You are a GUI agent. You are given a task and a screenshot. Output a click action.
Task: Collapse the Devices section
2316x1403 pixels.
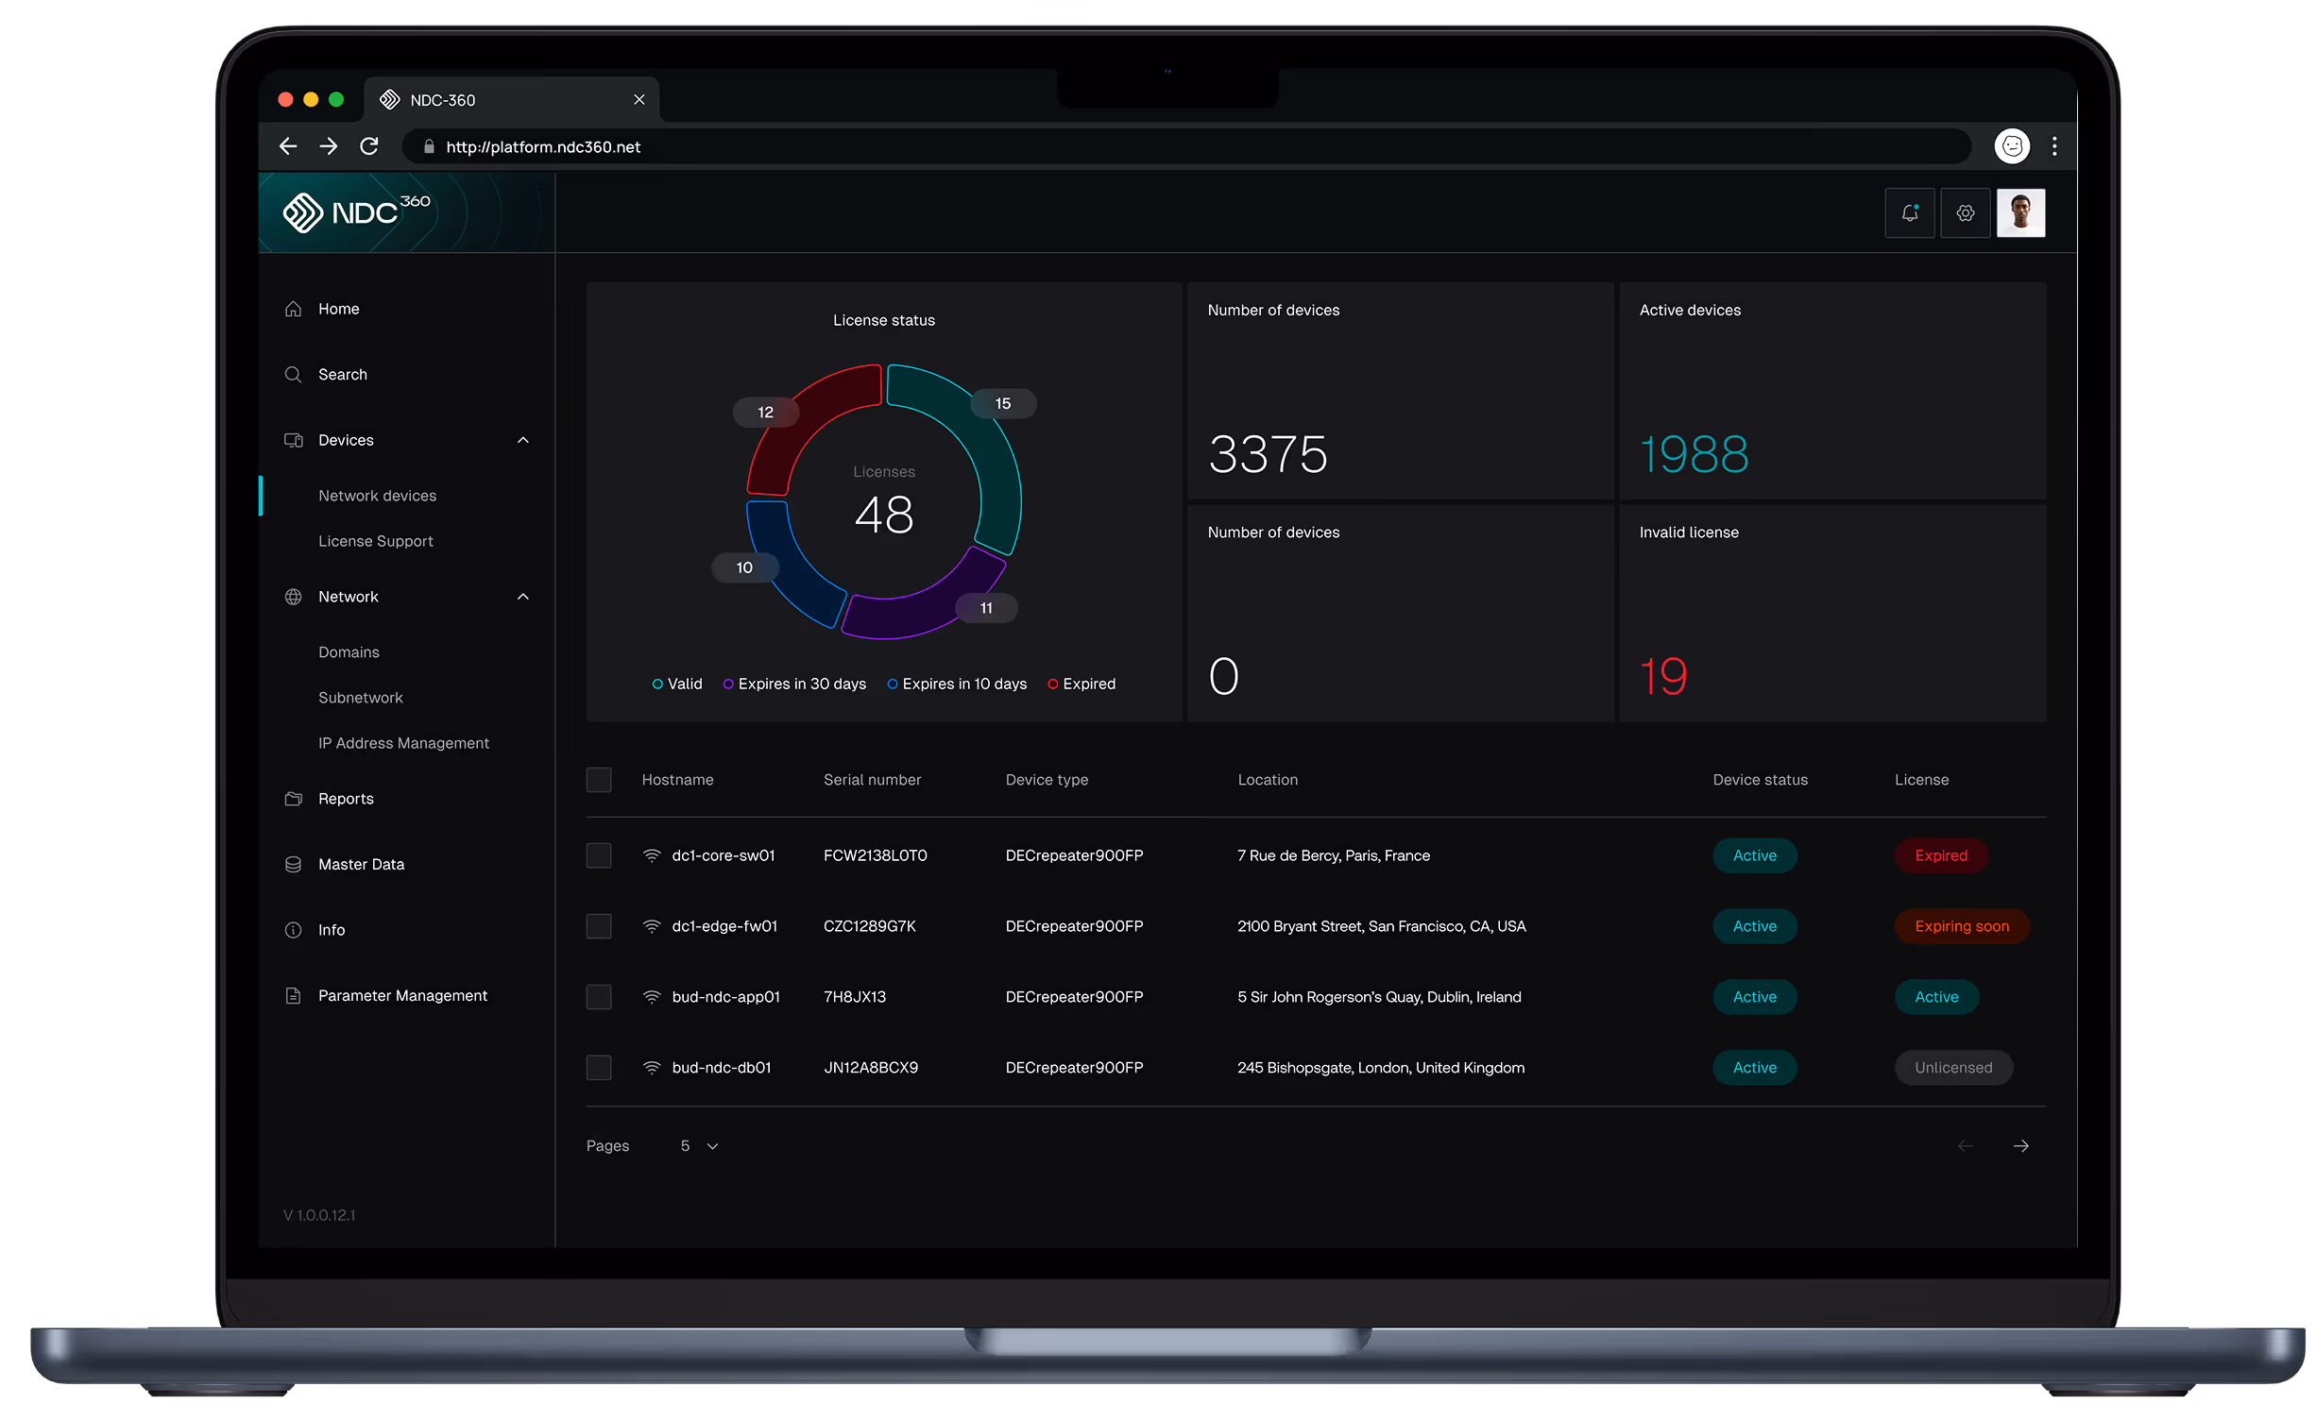point(522,440)
